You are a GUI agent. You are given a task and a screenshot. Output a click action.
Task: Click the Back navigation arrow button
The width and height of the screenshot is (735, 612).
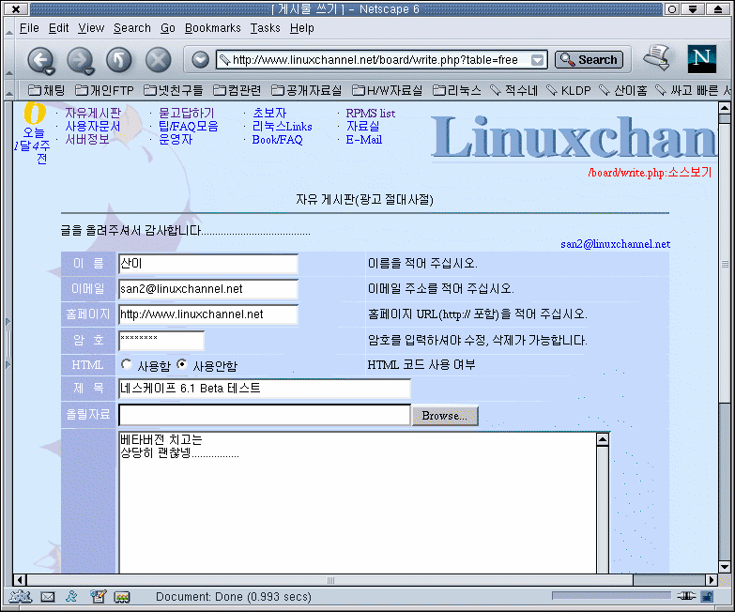[40, 60]
